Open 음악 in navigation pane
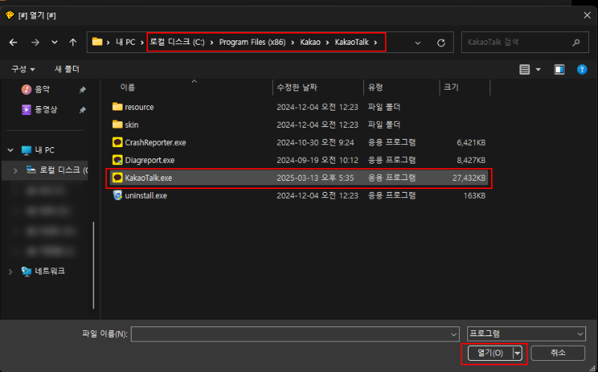The image size is (598, 372). [42, 90]
